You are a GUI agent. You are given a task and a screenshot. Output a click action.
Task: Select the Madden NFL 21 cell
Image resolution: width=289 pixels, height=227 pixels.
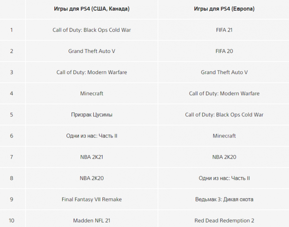(92, 220)
